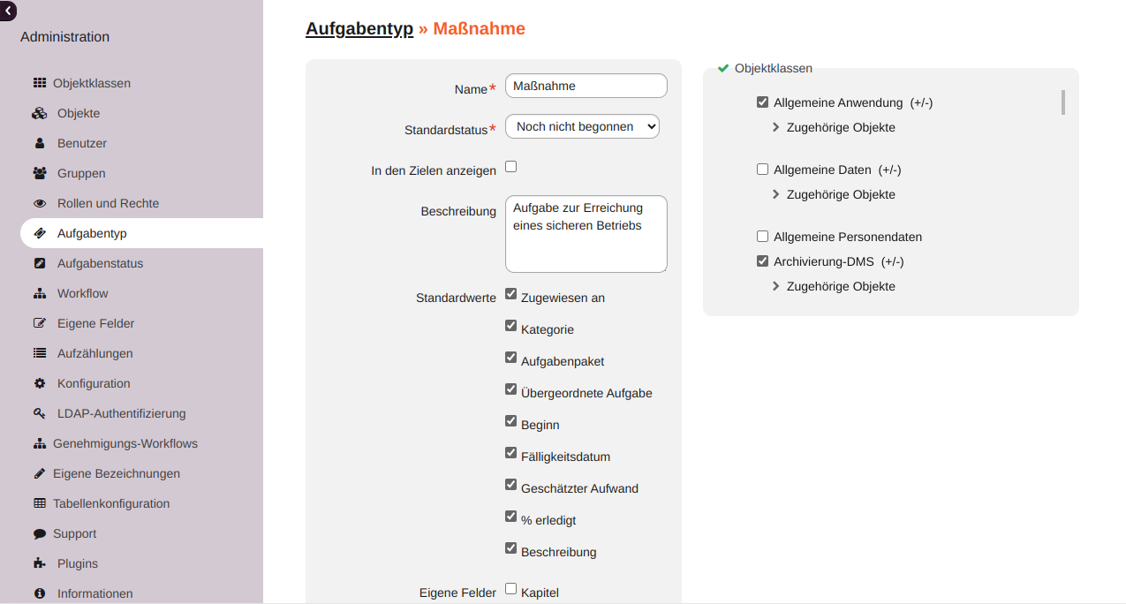Collapse the sidebar with the back arrow button

click(x=9, y=10)
